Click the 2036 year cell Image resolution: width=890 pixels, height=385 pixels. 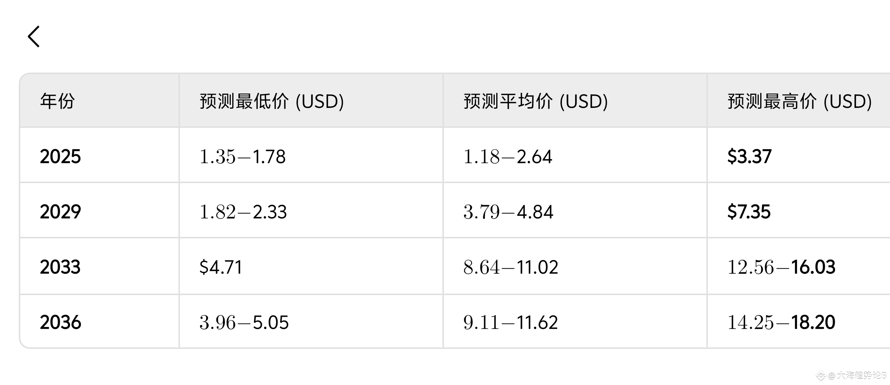click(60, 322)
